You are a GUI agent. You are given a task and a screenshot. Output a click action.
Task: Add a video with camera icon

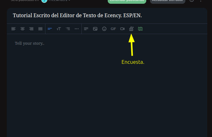tap(122, 29)
